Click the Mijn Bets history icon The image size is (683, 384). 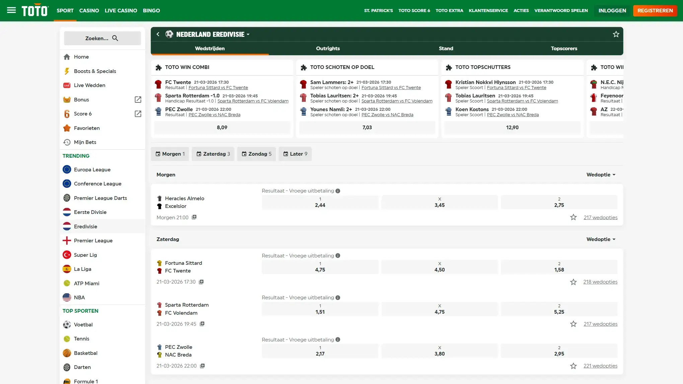(x=67, y=142)
